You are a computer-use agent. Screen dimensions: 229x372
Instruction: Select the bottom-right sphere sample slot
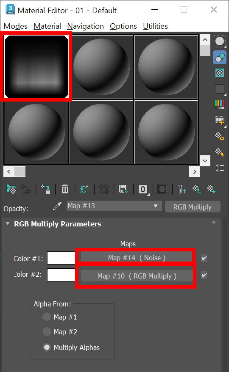[x=166, y=132]
